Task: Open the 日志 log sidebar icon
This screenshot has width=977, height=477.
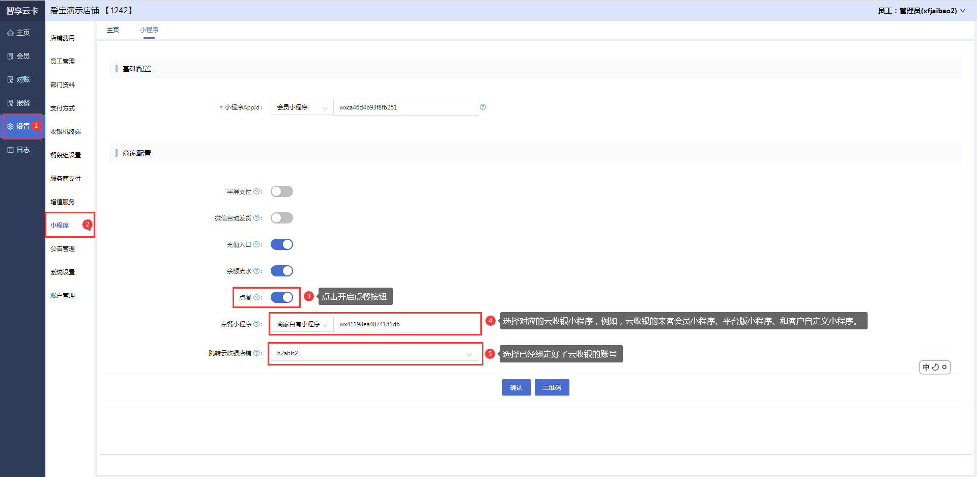Action: (x=10, y=150)
